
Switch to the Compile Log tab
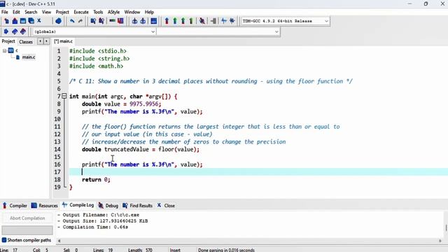(x=78, y=205)
